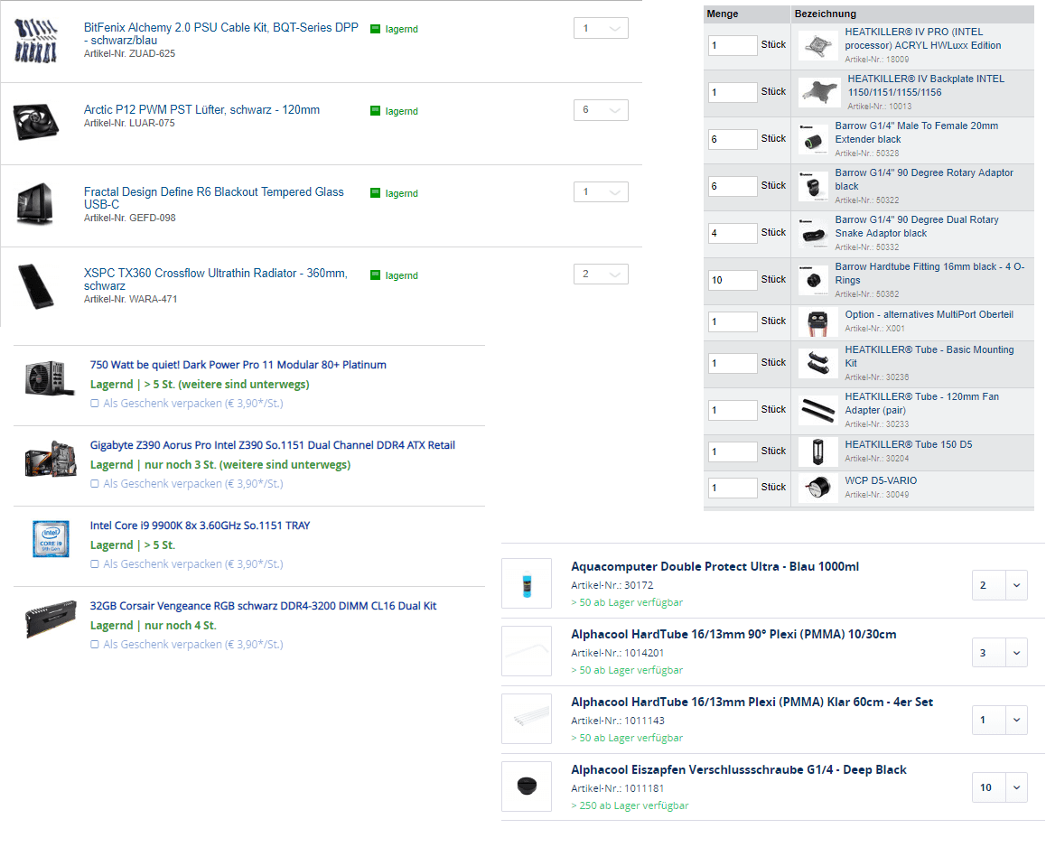The image size is (1046, 847).
Task: Check gift wrap for be quiet! power supply
Action: click(95, 404)
